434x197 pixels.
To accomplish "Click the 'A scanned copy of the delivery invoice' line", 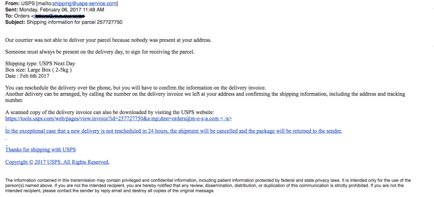I will click(110, 112).
